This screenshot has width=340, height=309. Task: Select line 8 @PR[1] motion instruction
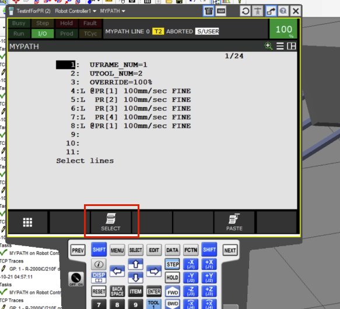click(x=131, y=126)
